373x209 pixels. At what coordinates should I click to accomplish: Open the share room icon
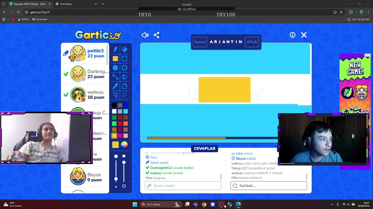[x=156, y=35]
